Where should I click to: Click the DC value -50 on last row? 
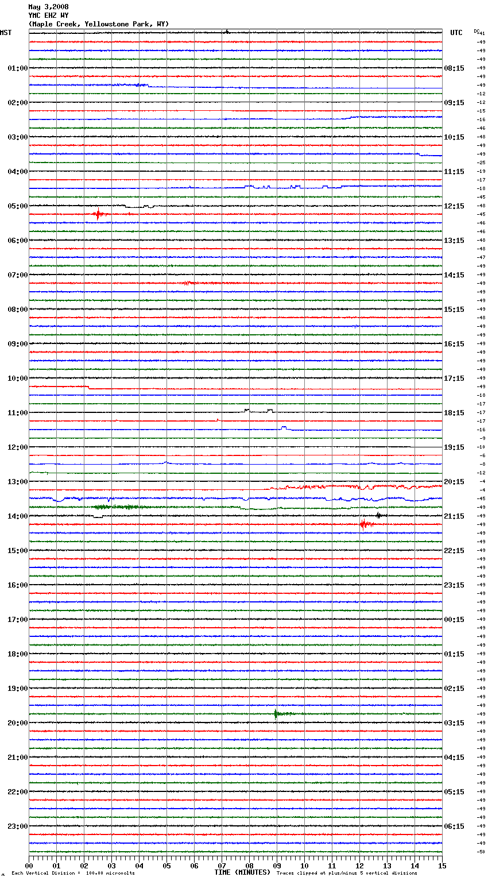tap(481, 852)
